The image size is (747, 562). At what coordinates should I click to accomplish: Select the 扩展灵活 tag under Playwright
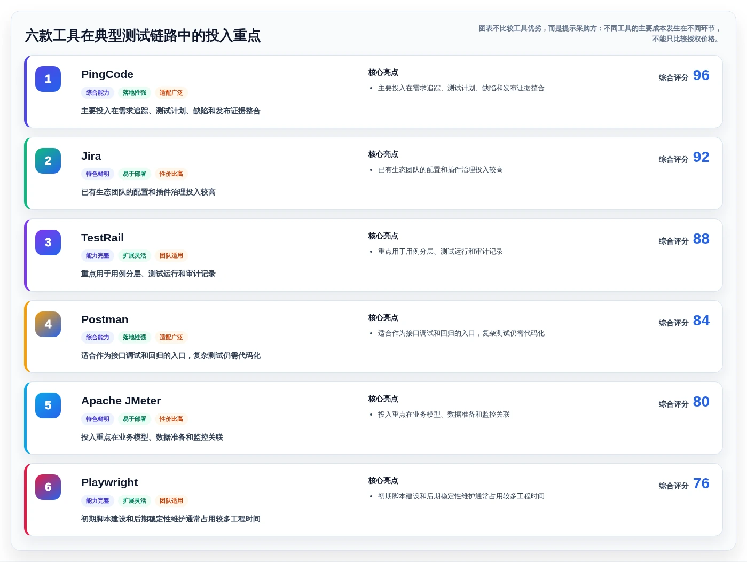(135, 501)
